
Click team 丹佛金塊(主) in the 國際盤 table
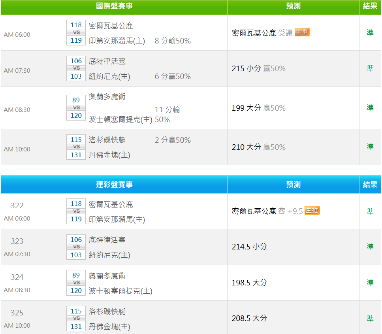tap(109, 155)
